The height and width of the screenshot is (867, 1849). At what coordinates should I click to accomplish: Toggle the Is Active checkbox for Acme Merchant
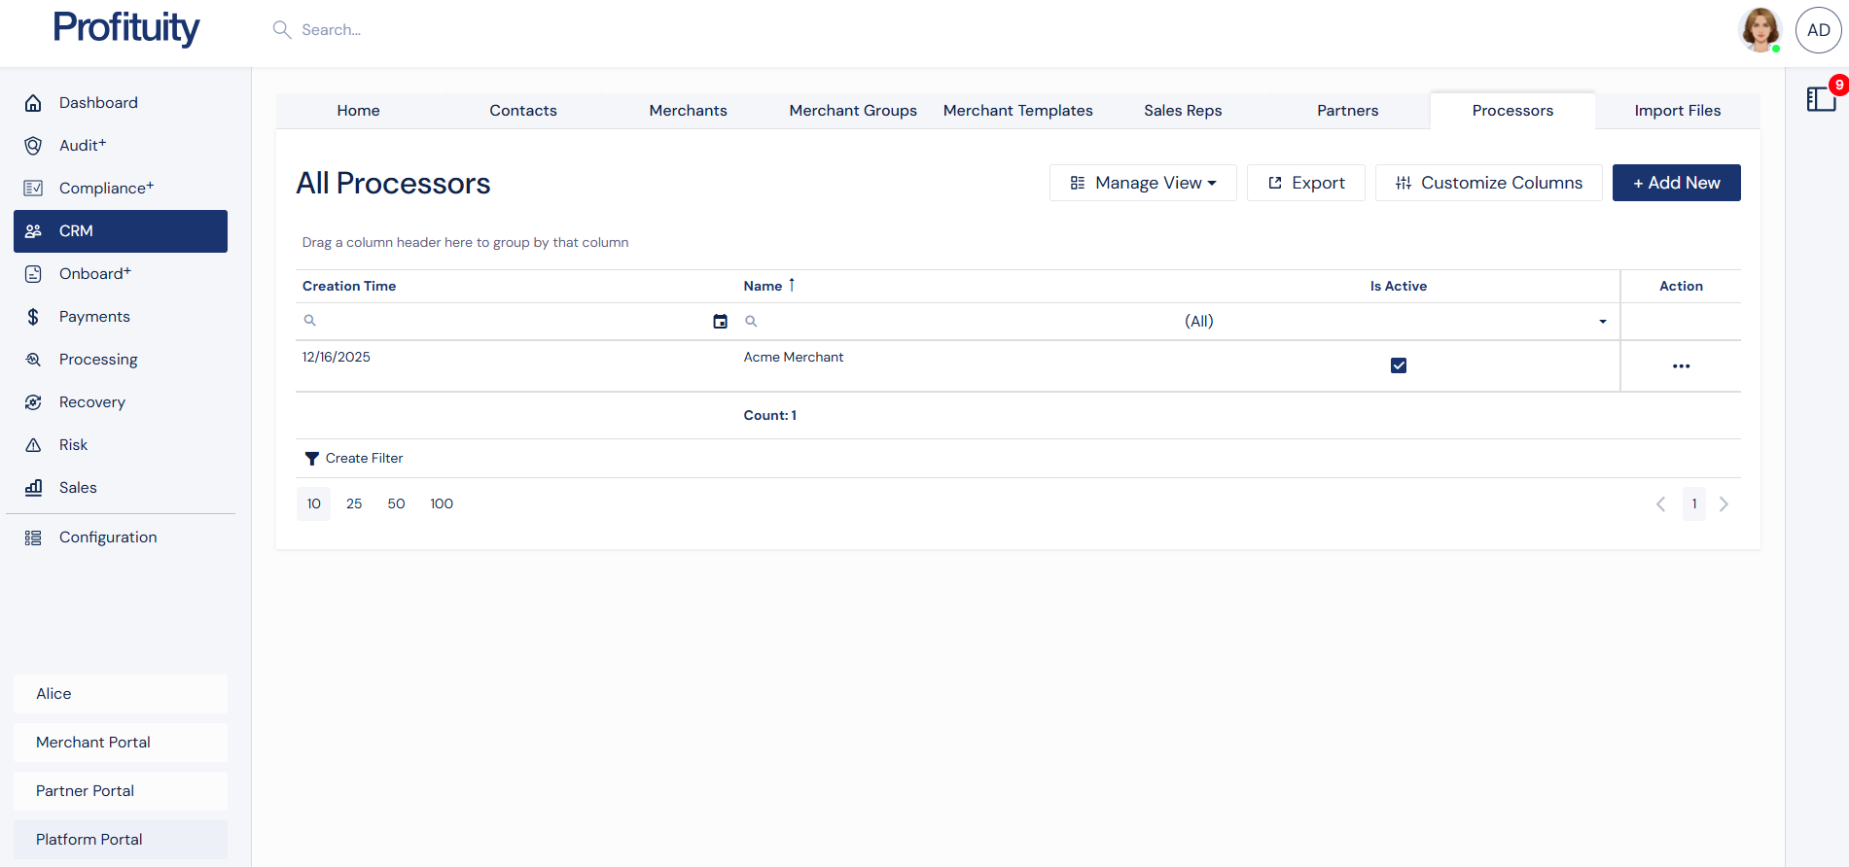click(1398, 365)
